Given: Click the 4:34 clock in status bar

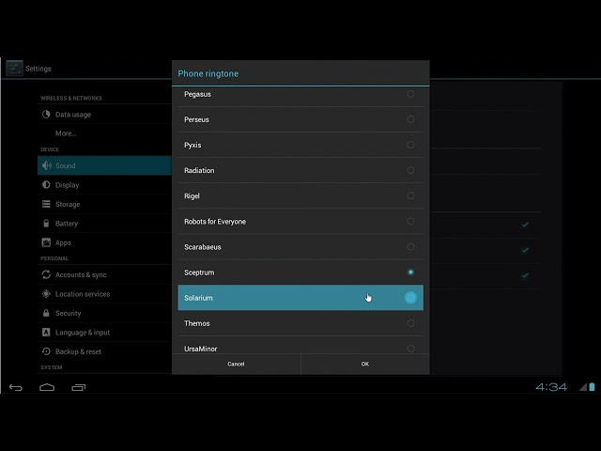Looking at the screenshot, I should pyautogui.click(x=551, y=387).
